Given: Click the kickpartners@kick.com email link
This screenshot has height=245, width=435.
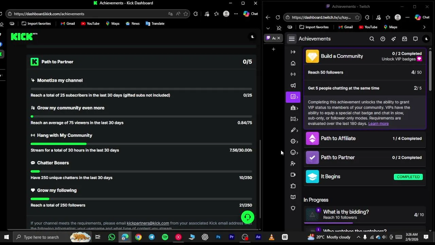Looking at the screenshot, I should click(x=148, y=223).
